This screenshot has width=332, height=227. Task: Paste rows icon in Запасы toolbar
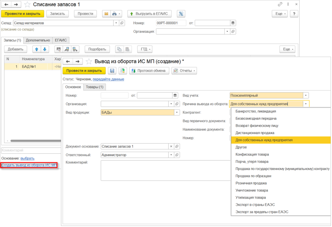[128, 49]
